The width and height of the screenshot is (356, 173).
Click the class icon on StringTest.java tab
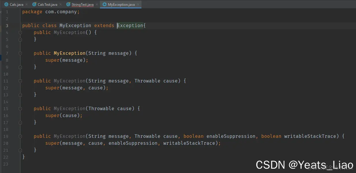tap(68, 5)
